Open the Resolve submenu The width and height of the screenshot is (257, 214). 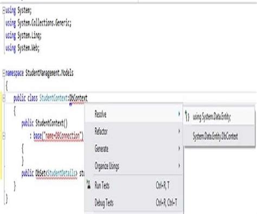[x=134, y=114]
